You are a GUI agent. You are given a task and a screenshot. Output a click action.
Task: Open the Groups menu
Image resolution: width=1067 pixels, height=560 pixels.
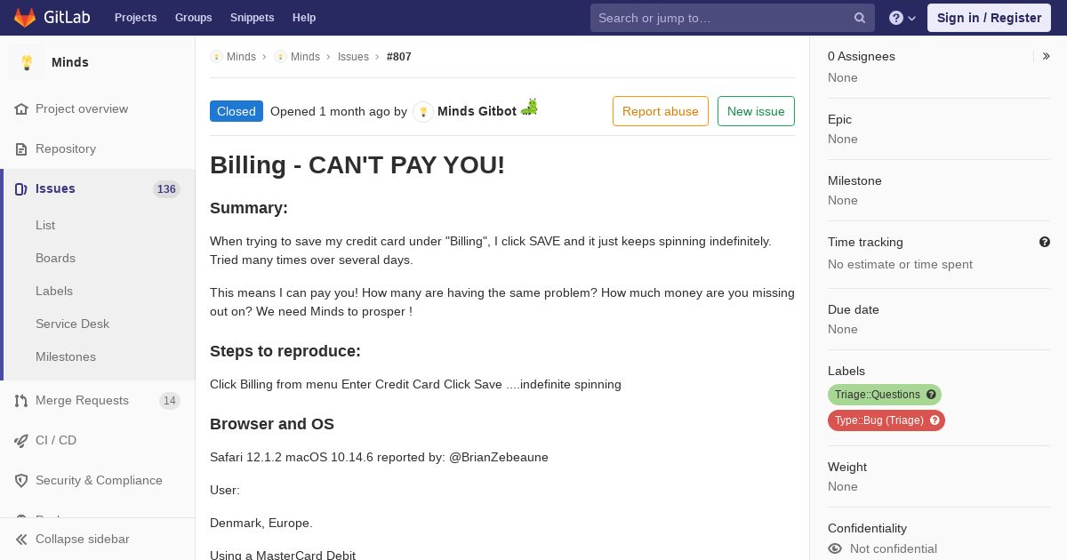pyautogui.click(x=194, y=18)
